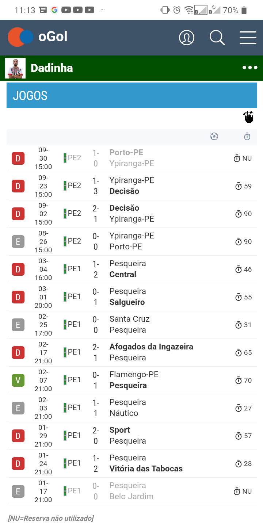
Task: Tap Dadinha's player photo thumbnail
Action: tap(15, 68)
